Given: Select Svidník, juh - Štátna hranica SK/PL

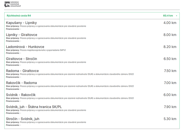Looking at the screenshot, I should coord(34,107).
